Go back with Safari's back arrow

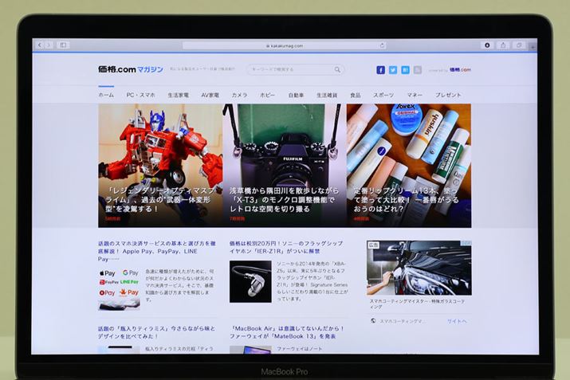tap(40, 45)
